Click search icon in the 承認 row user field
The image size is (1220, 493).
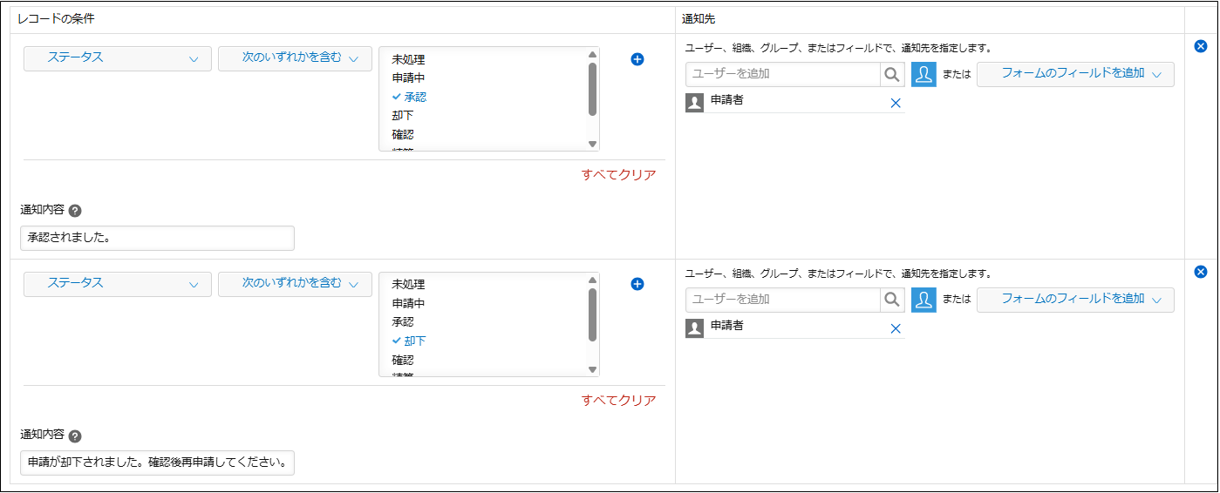point(892,74)
